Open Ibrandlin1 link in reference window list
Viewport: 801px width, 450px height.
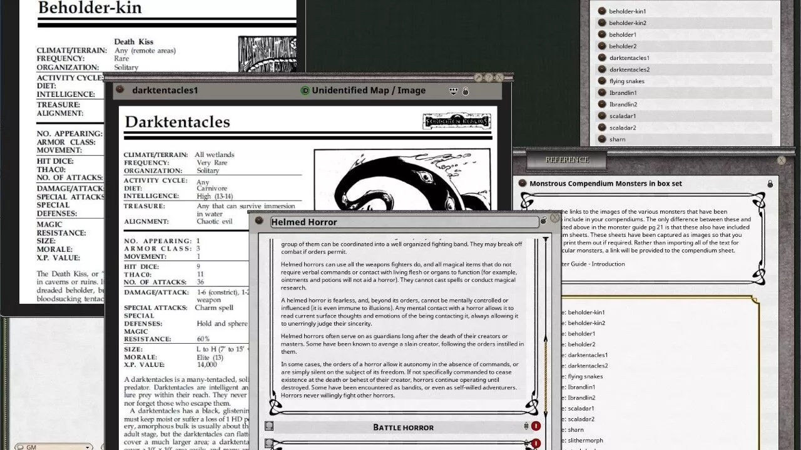point(581,387)
